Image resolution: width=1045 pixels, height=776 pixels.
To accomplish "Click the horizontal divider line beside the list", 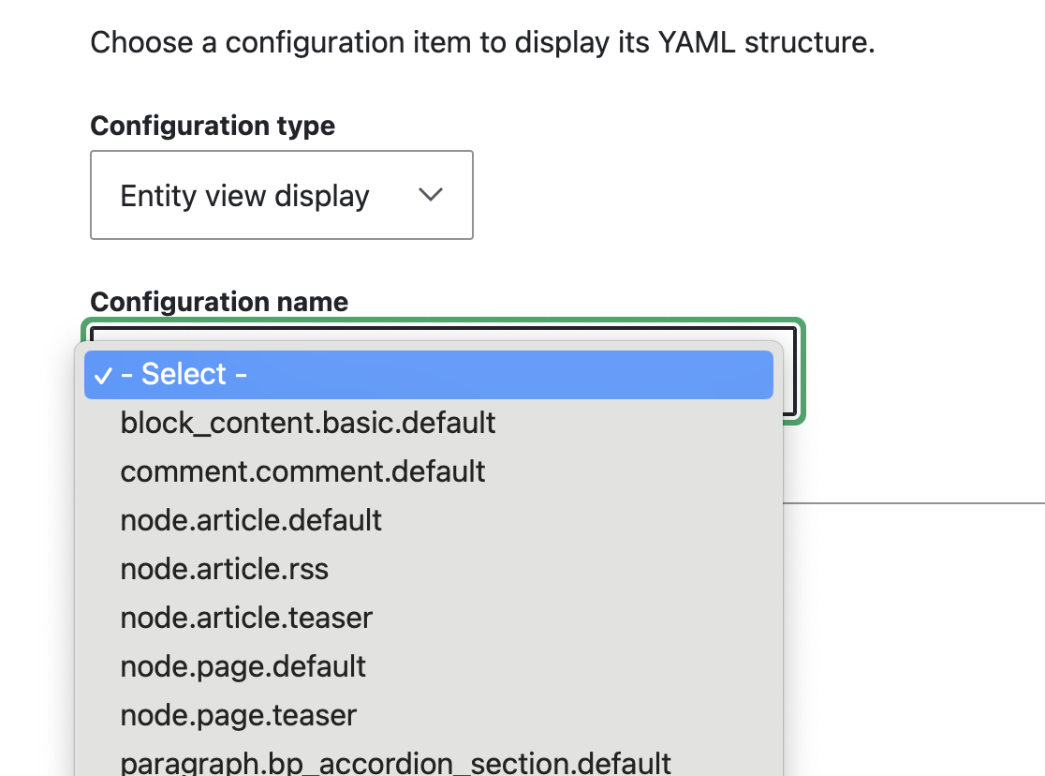I will (913, 502).
